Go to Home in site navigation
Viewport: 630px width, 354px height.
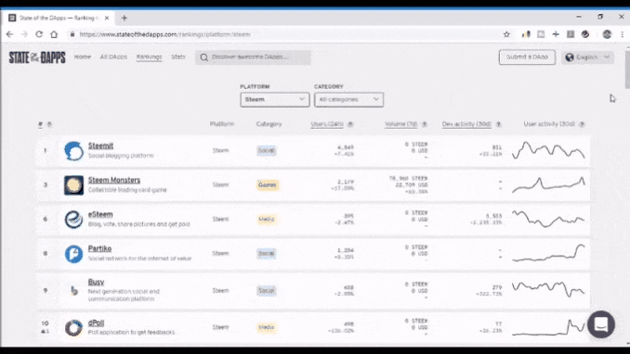83,57
